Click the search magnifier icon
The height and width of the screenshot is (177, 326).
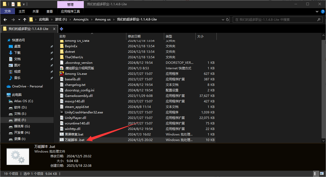319,19
